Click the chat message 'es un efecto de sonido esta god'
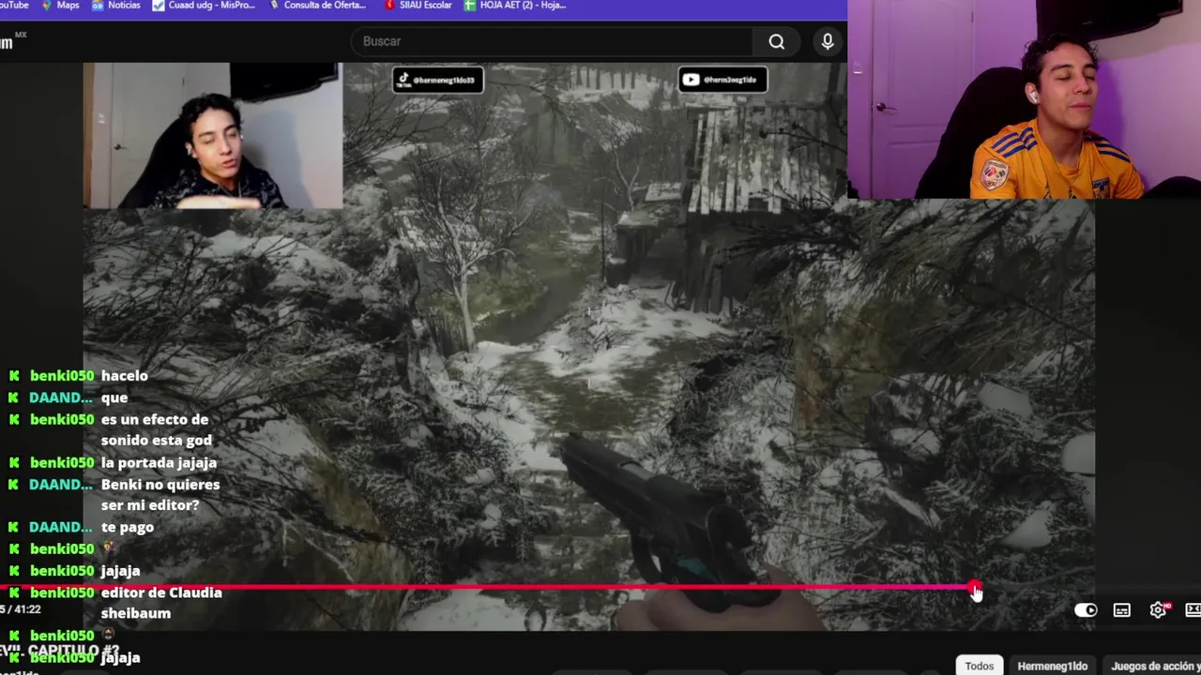Image resolution: width=1201 pixels, height=675 pixels. pyautogui.click(x=156, y=430)
